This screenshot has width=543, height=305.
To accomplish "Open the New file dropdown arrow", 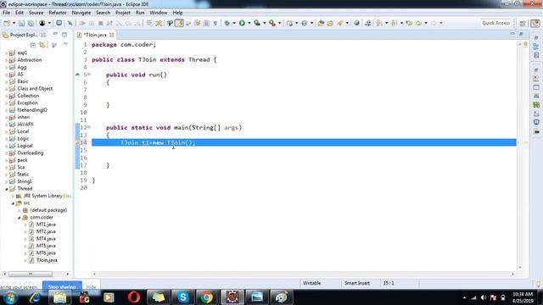I will point(14,23).
